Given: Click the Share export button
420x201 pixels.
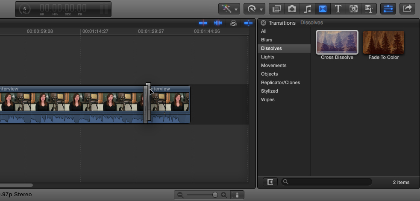Looking at the screenshot, I should click(407, 9).
